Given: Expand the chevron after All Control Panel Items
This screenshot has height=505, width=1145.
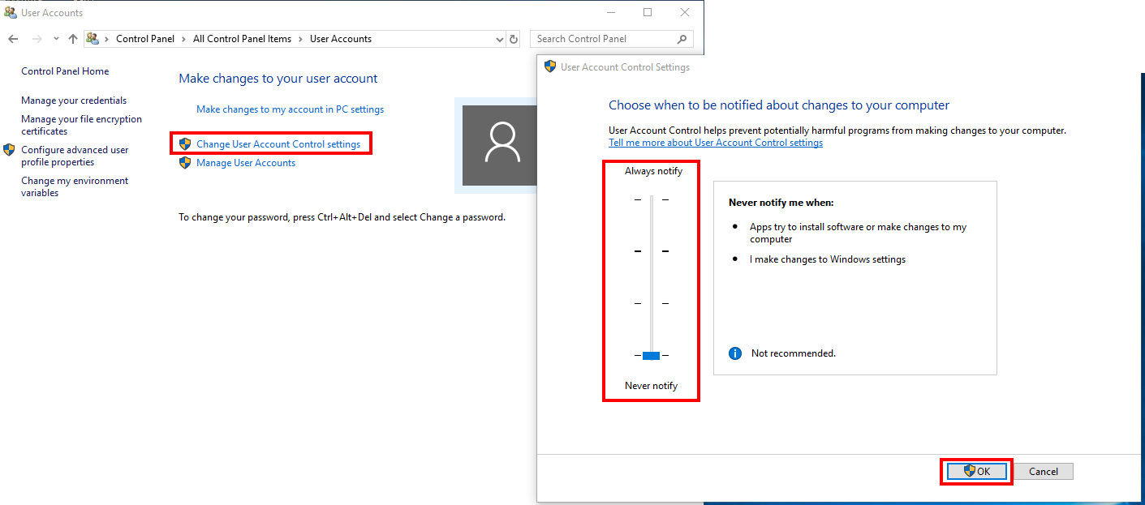Looking at the screenshot, I should pos(301,39).
